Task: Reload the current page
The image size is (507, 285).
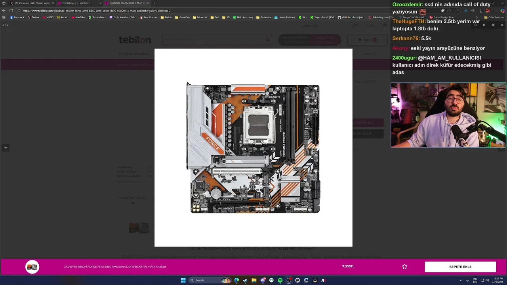Action: pyautogui.click(x=11, y=11)
